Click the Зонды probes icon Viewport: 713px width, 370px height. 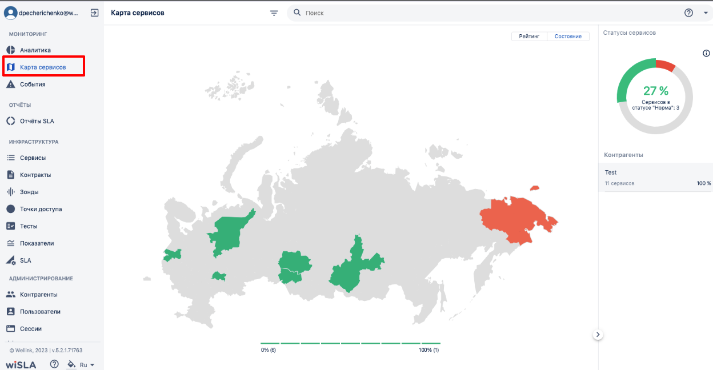coord(10,192)
